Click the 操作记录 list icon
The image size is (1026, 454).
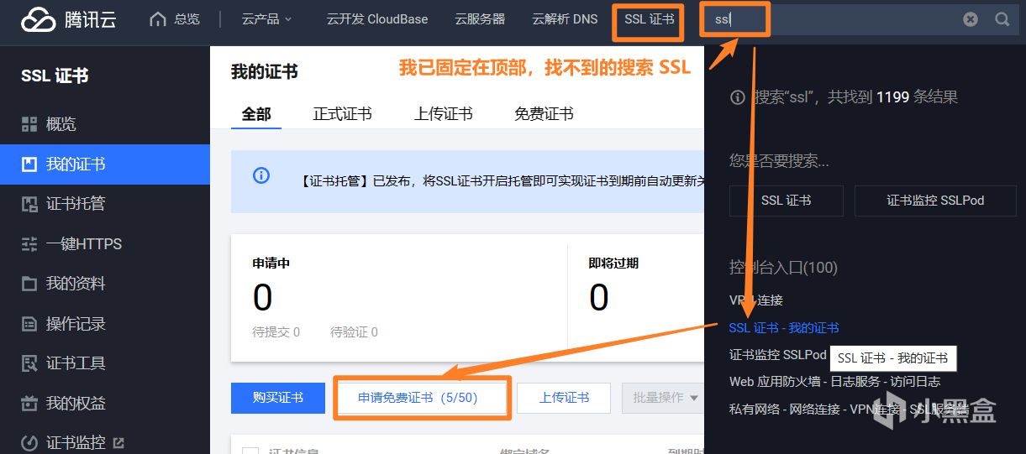point(29,324)
